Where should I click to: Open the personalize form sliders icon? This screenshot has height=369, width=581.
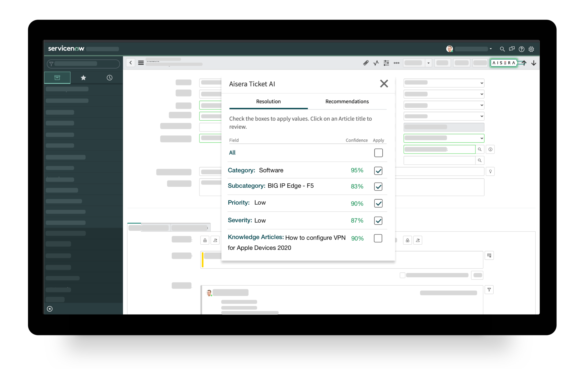click(x=386, y=63)
